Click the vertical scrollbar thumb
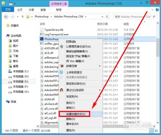Viewport: 161px width, 135px height. click(158, 47)
